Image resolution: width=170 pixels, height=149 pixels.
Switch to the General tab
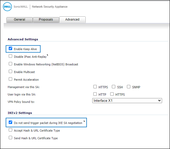(20, 20)
